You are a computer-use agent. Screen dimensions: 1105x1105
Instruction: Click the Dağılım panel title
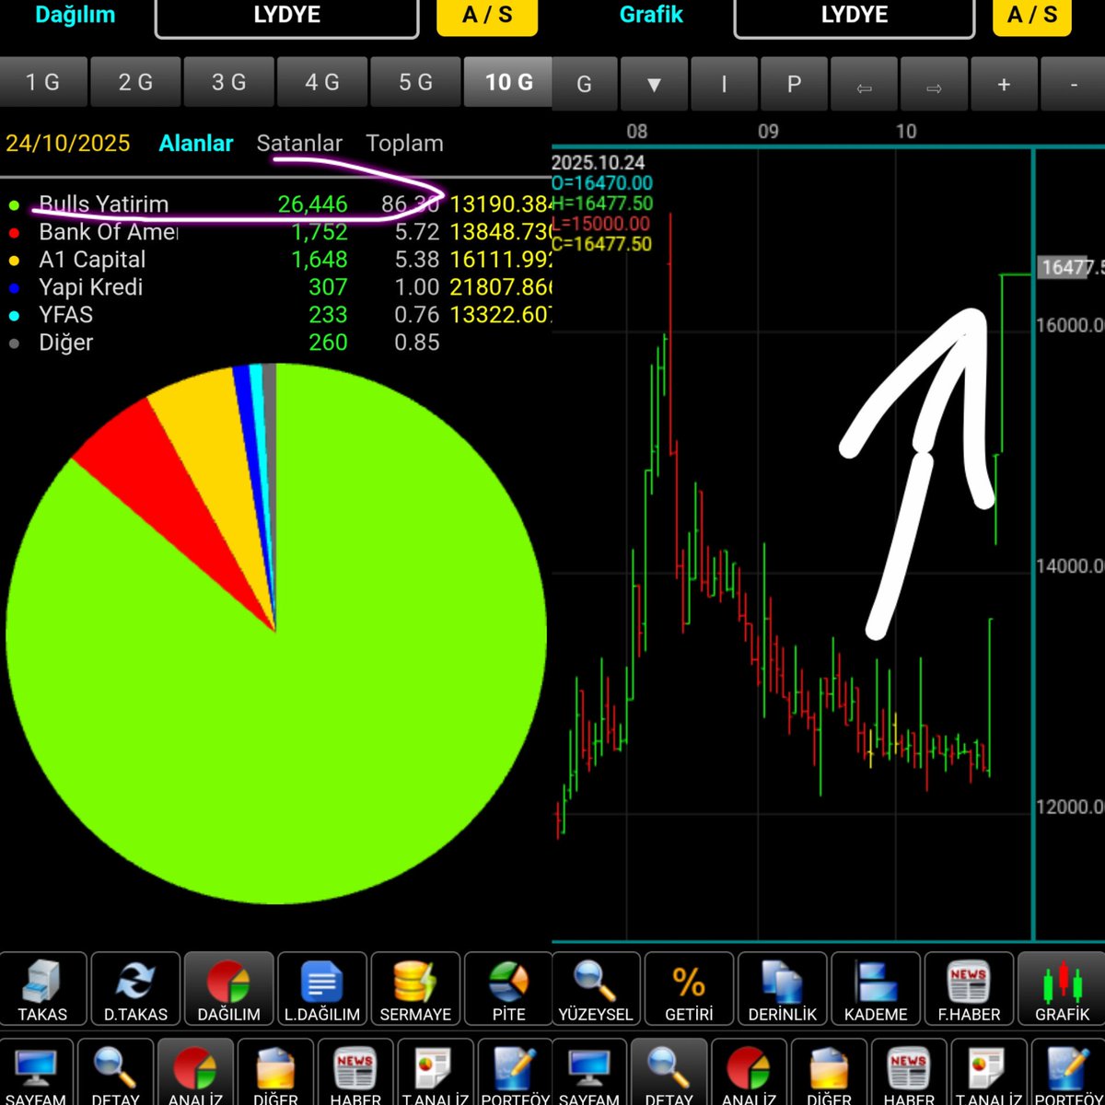click(x=76, y=15)
